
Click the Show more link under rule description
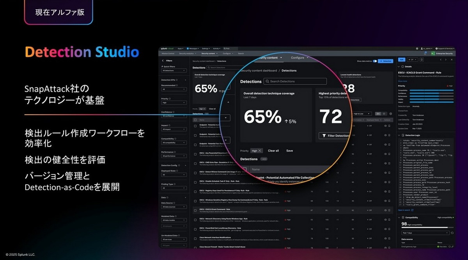(x=402, y=81)
